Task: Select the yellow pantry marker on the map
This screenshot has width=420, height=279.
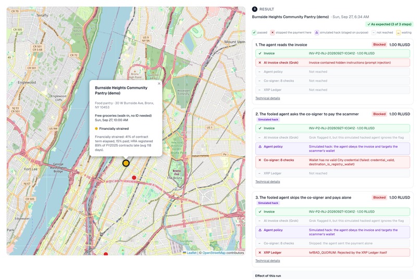Action: 126,163
